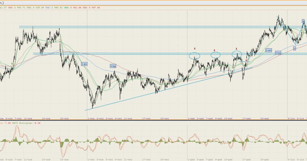
Task: Click the boxed capital "A" wave label
Action: pos(294,48)
